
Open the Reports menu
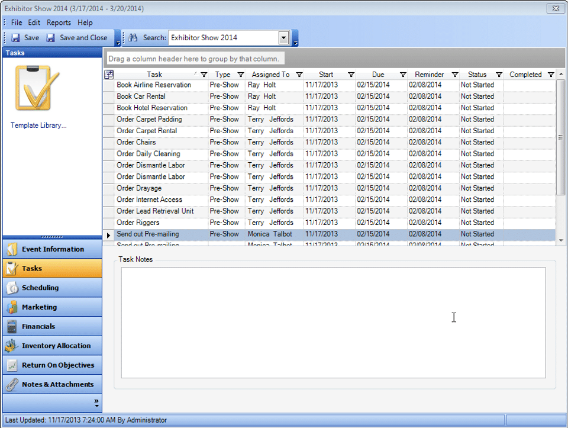point(59,22)
